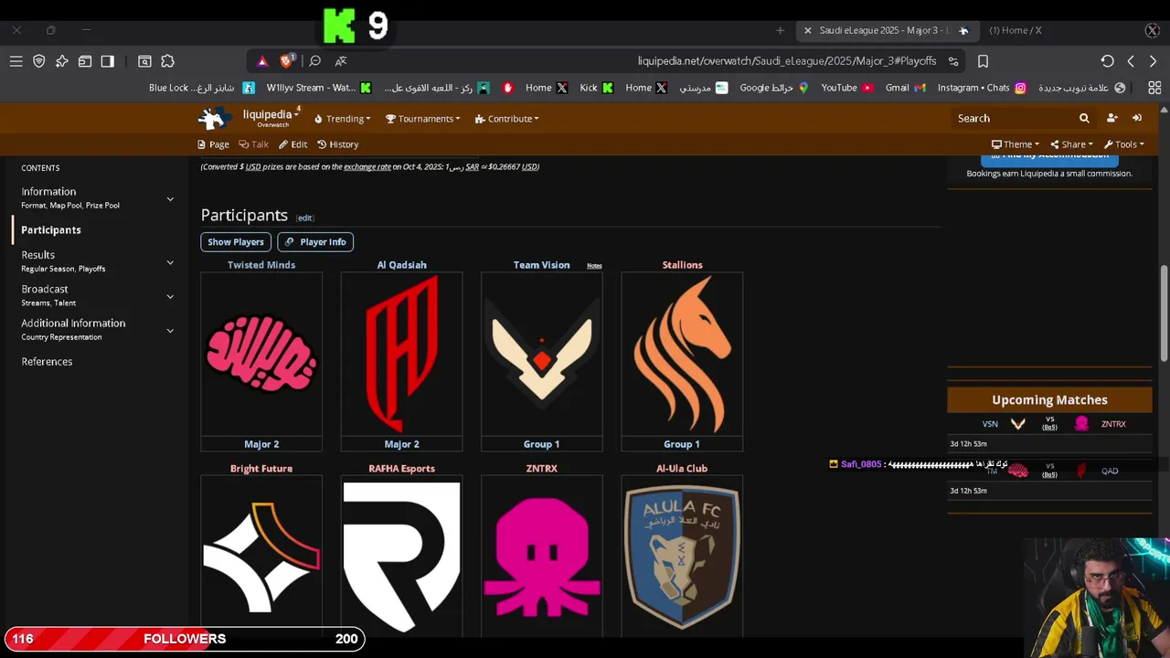View the History tab

point(338,144)
